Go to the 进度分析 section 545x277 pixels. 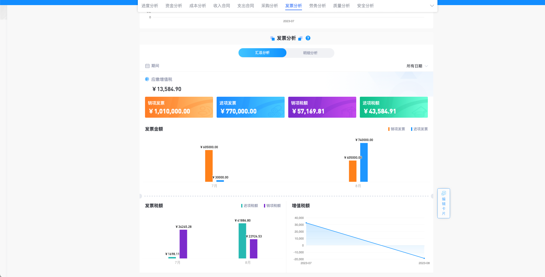(149, 6)
